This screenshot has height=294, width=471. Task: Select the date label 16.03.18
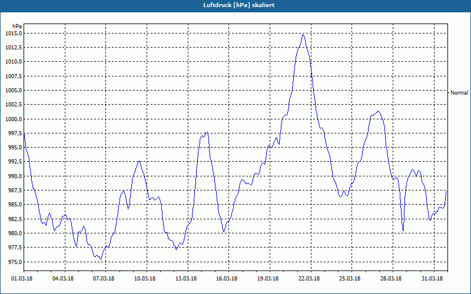[227, 279]
